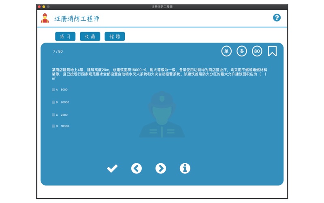Select single-choice mode 单 icon
The image size is (324, 203).
click(226, 51)
